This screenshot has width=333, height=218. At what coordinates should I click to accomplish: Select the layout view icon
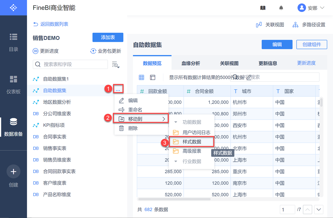tap(153, 77)
